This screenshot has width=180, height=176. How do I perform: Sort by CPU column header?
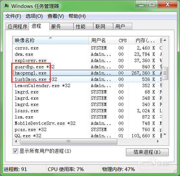click(122, 40)
